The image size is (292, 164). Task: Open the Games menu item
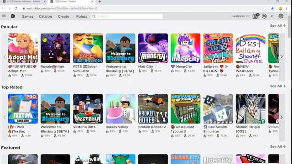point(27,16)
